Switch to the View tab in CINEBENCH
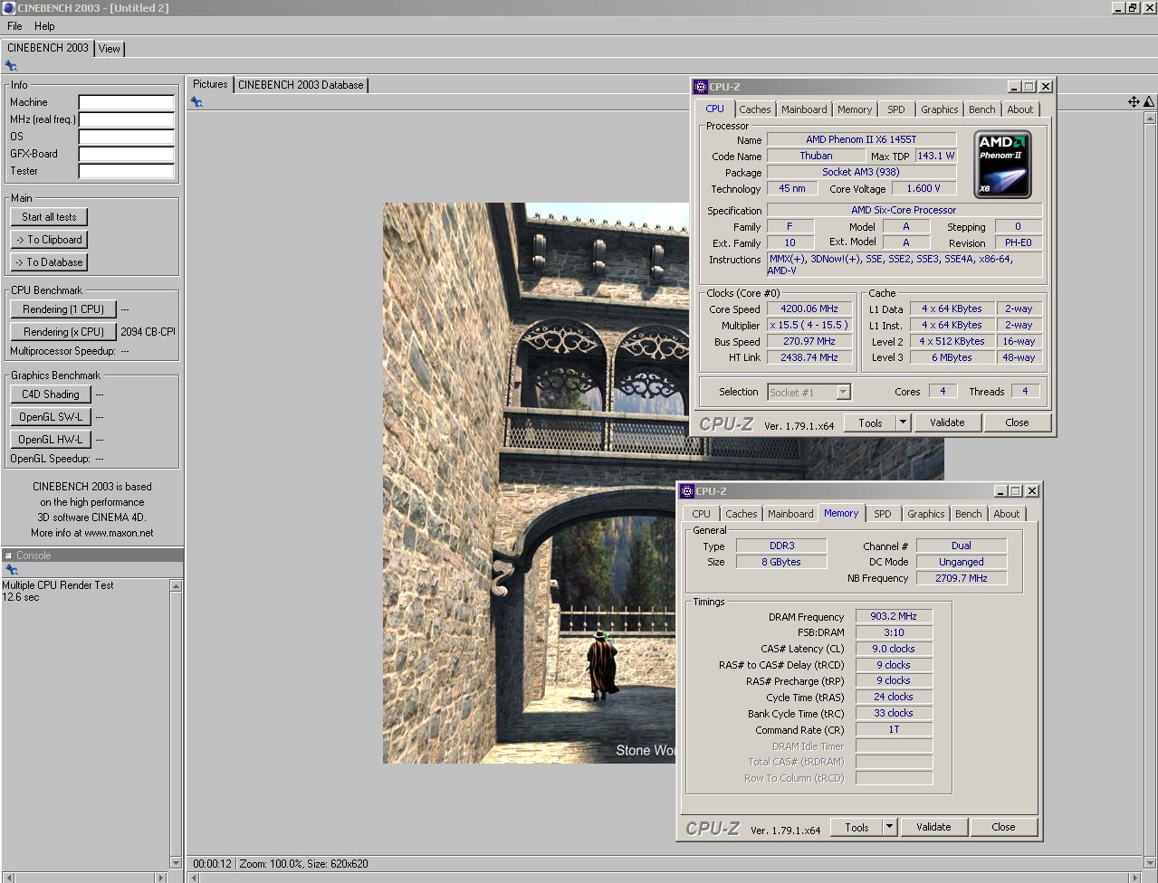The height and width of the screenshot is (883, 1158). pyautogui.click(x=109, y=49)
